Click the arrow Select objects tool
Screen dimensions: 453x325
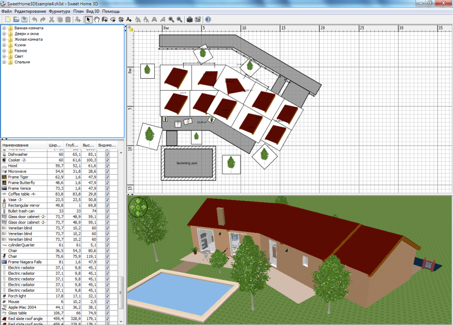tap(89, 19)
